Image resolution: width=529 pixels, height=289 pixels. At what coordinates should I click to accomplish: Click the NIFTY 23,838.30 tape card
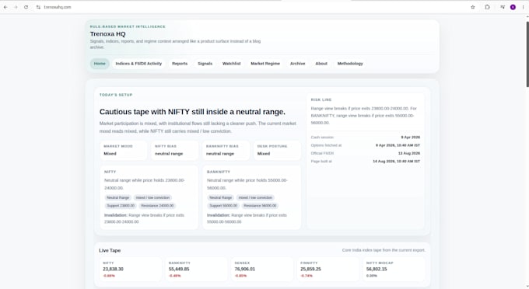pos(131,270)
